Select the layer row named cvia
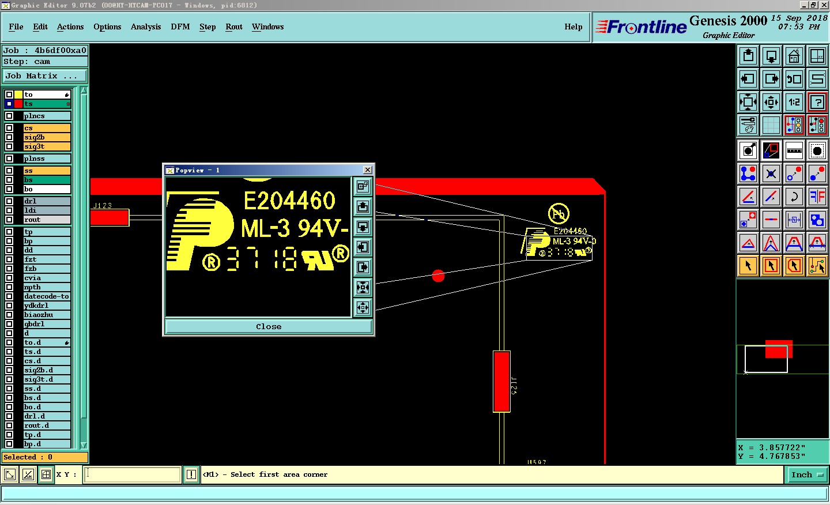Viewport: 830px width, 505px height. click(47, 278)
